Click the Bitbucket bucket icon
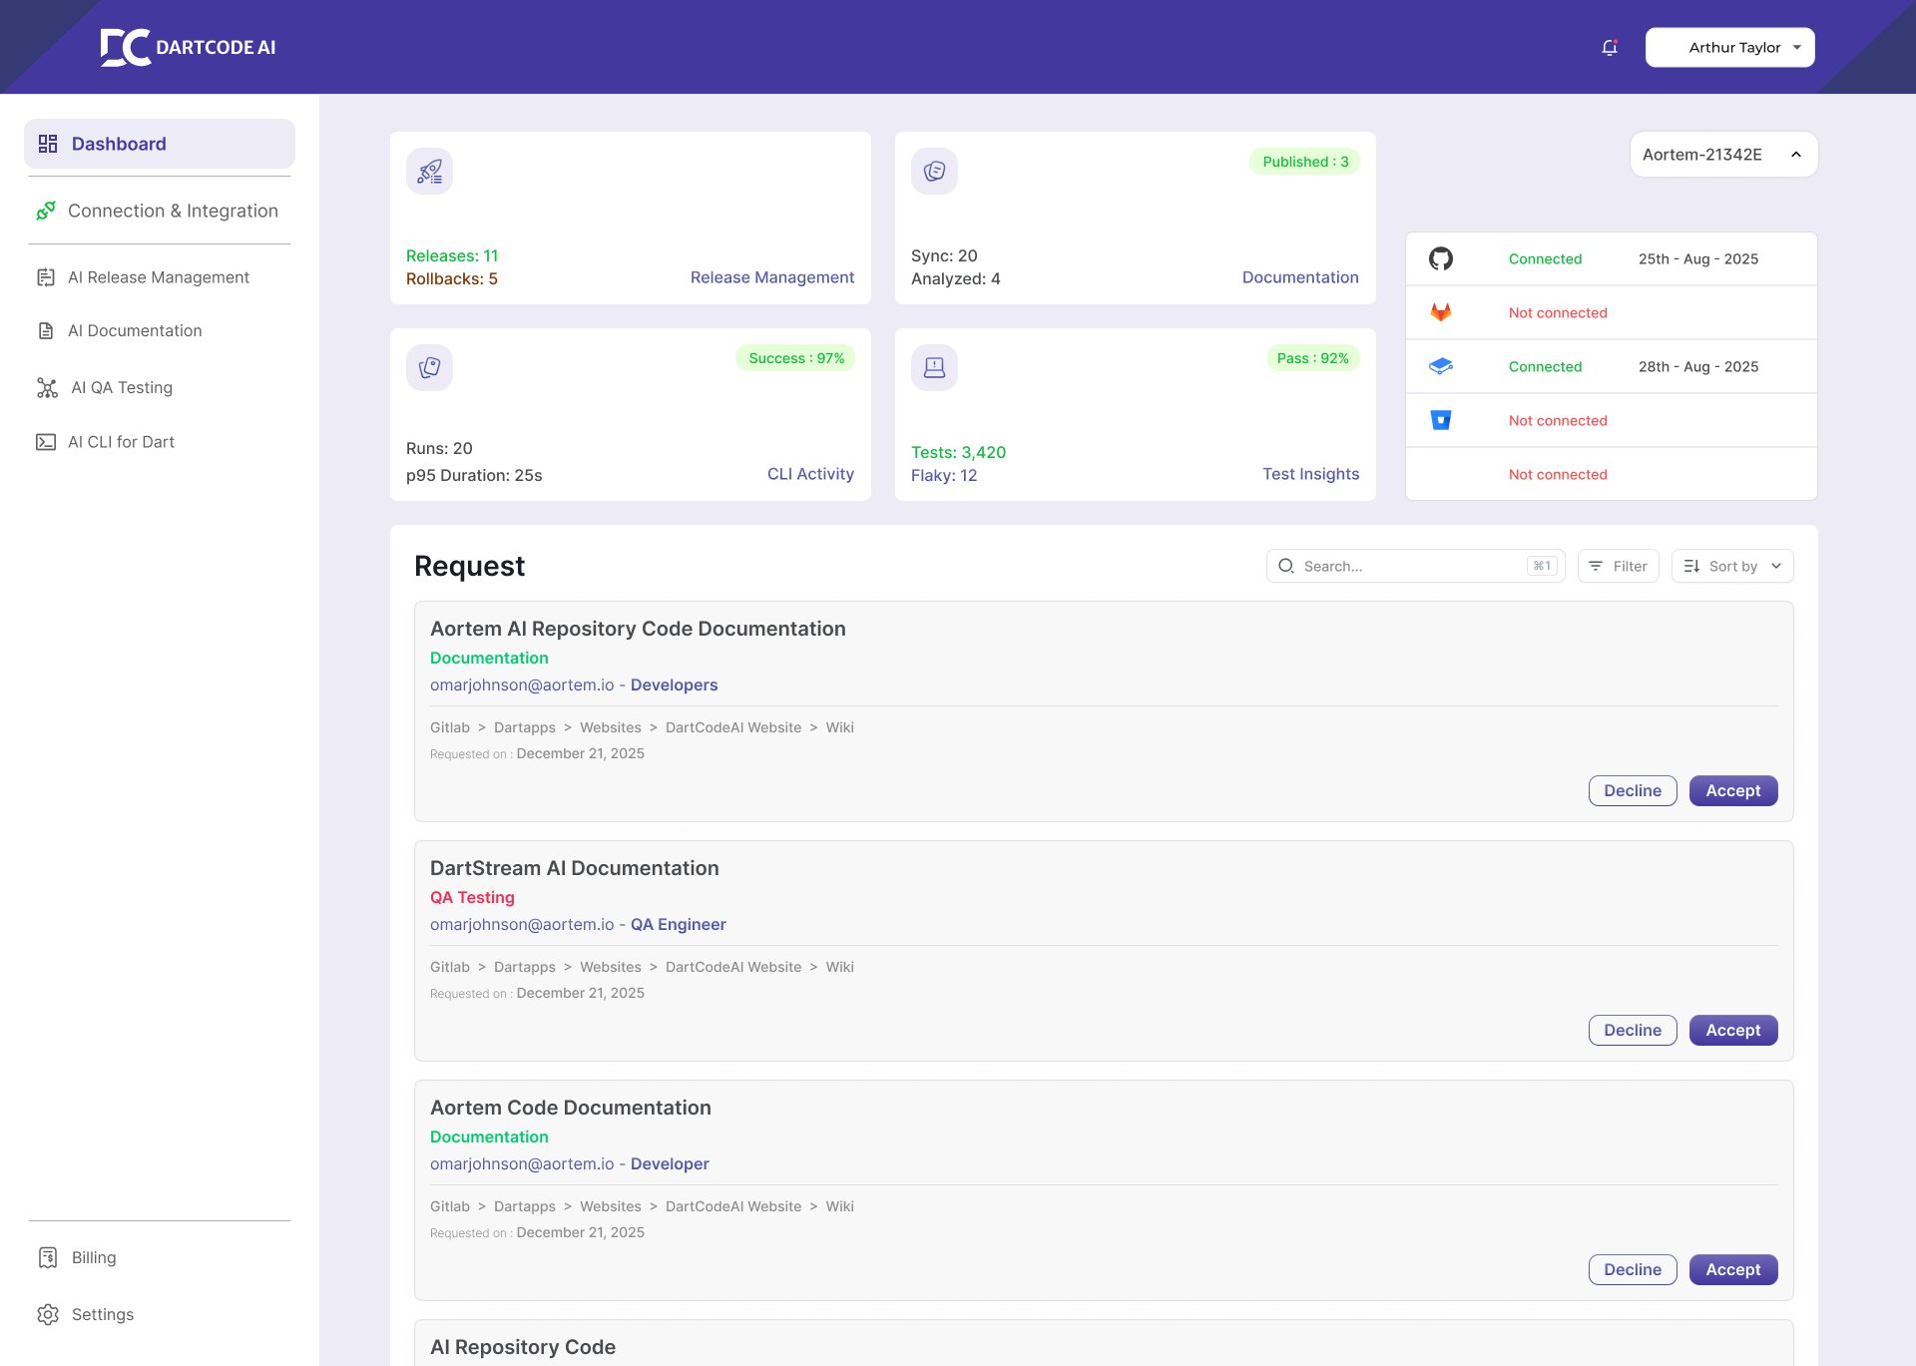This screenshot has height=1366, width=1916. tap(1441, 420)
